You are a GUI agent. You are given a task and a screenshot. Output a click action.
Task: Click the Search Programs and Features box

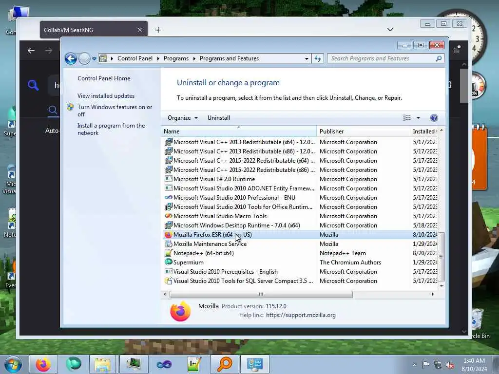click(x=385, y=58)
